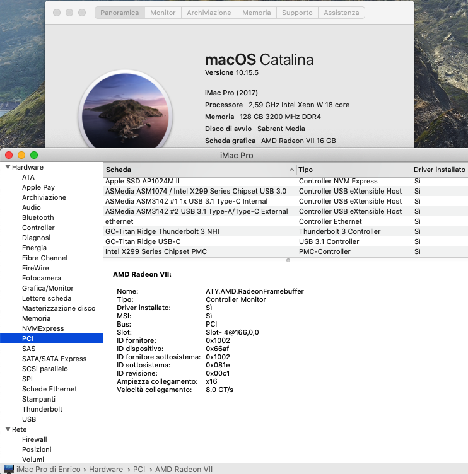The image size is (468, 474).
Task: Select ATA in the sidebar
Action: (28, 177)
